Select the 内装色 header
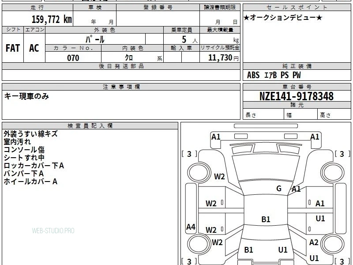This screenshot has width=353, height=265. 133,48
